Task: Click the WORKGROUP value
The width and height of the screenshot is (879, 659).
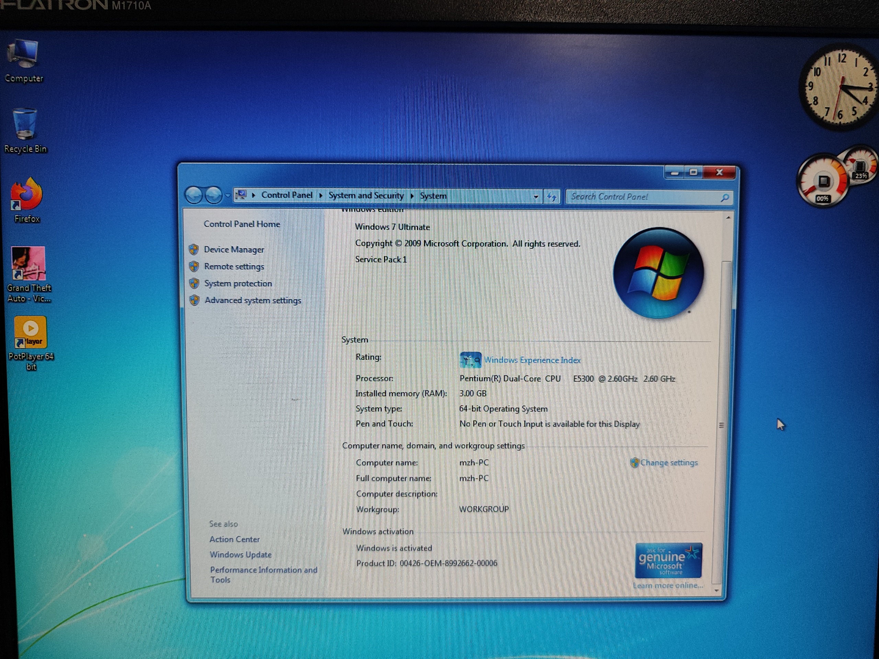Action: (483, 509)
